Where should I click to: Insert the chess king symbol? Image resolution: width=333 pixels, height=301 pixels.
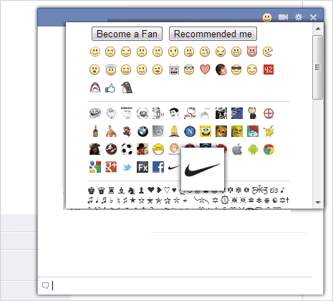92,191
